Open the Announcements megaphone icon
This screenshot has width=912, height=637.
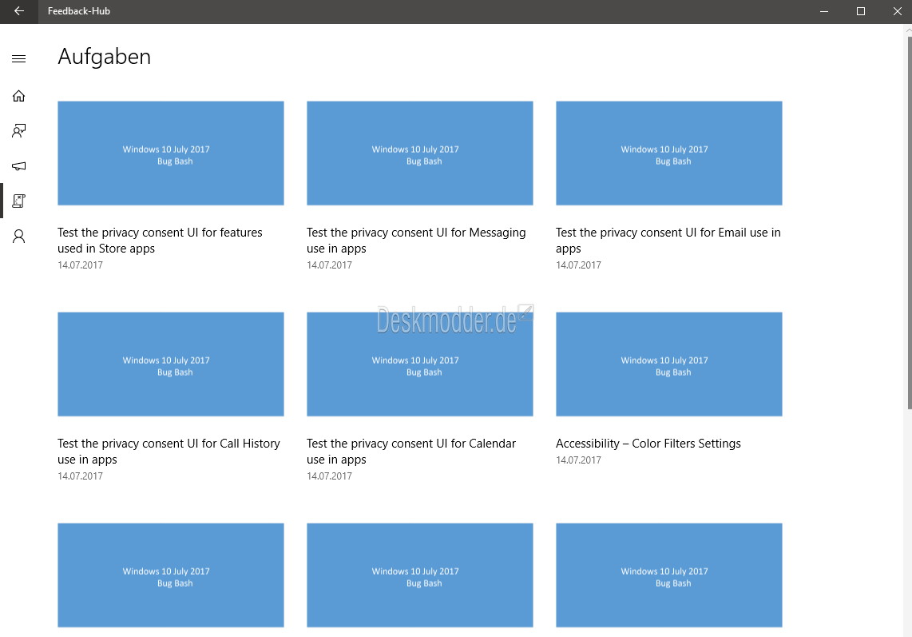[x=18, y=166]
